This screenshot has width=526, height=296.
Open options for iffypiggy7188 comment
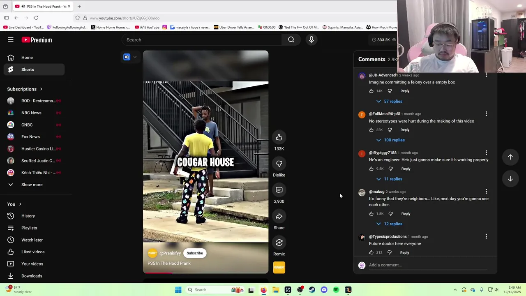(x=486, y=153)
